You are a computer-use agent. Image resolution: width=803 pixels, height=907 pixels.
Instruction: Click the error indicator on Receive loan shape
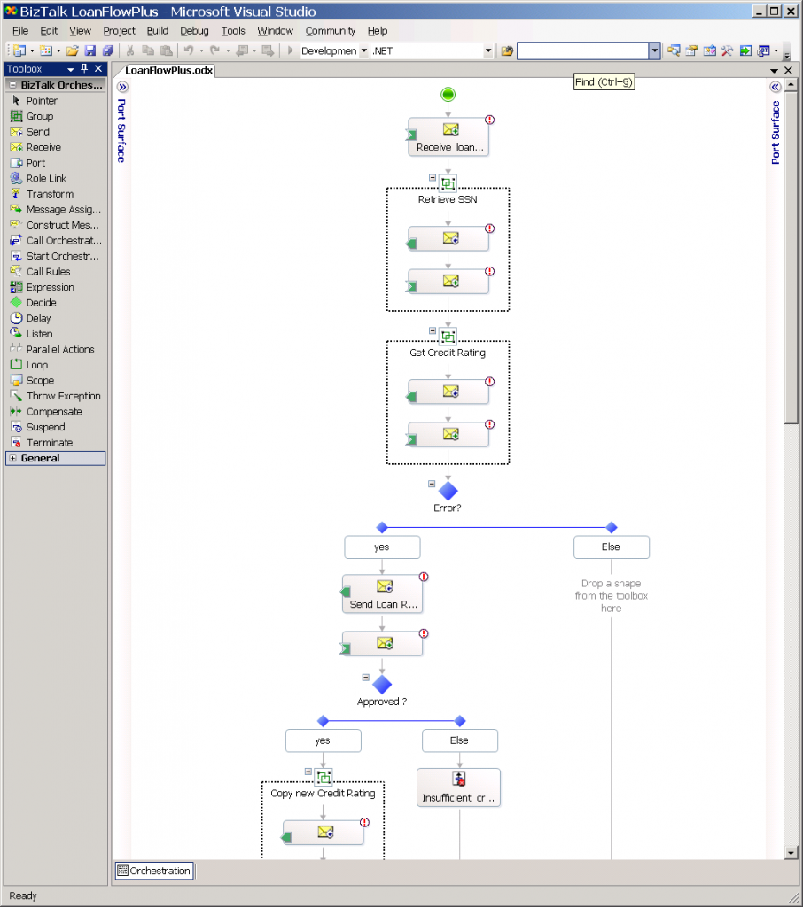[490, 120]
